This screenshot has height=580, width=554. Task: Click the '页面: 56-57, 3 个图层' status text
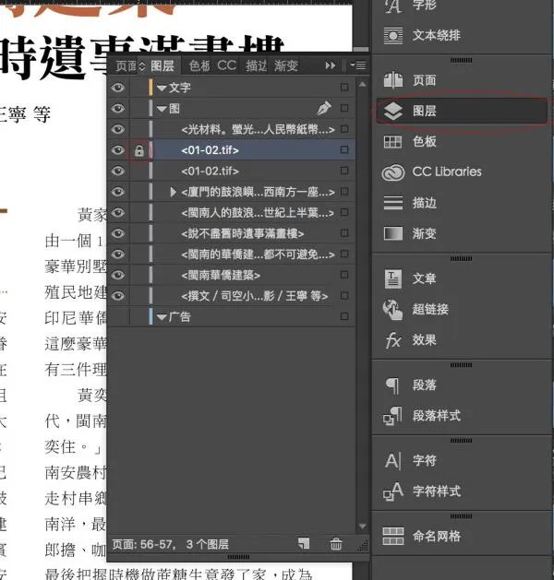(x=170, y=544)
